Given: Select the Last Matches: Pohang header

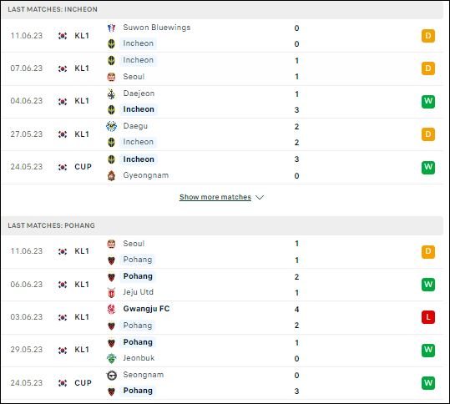Looking at the screenshot, I should [222, 225].
